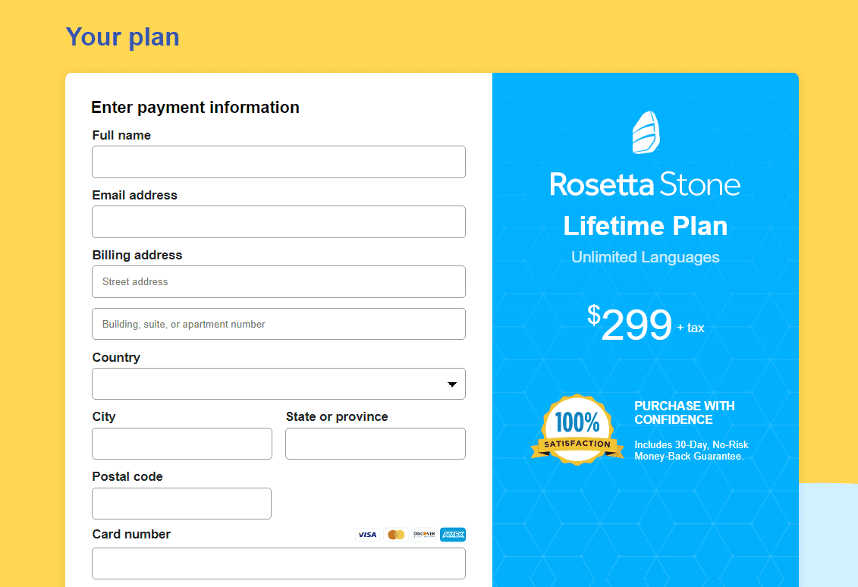Click the Your plan heading

(x=122, y=36)
